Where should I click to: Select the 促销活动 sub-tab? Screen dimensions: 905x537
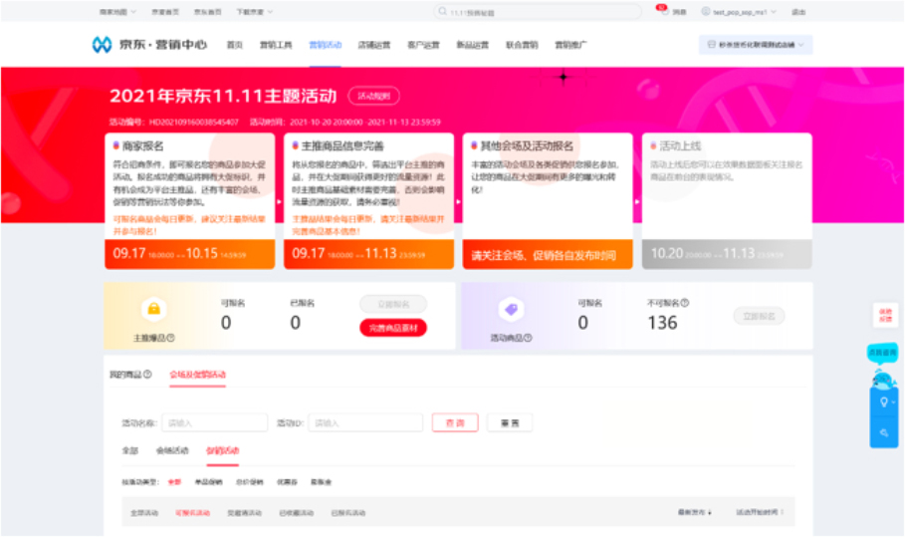click(x=222, y=450)
